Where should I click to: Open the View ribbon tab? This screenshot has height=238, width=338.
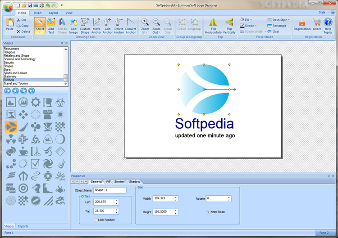69,13
